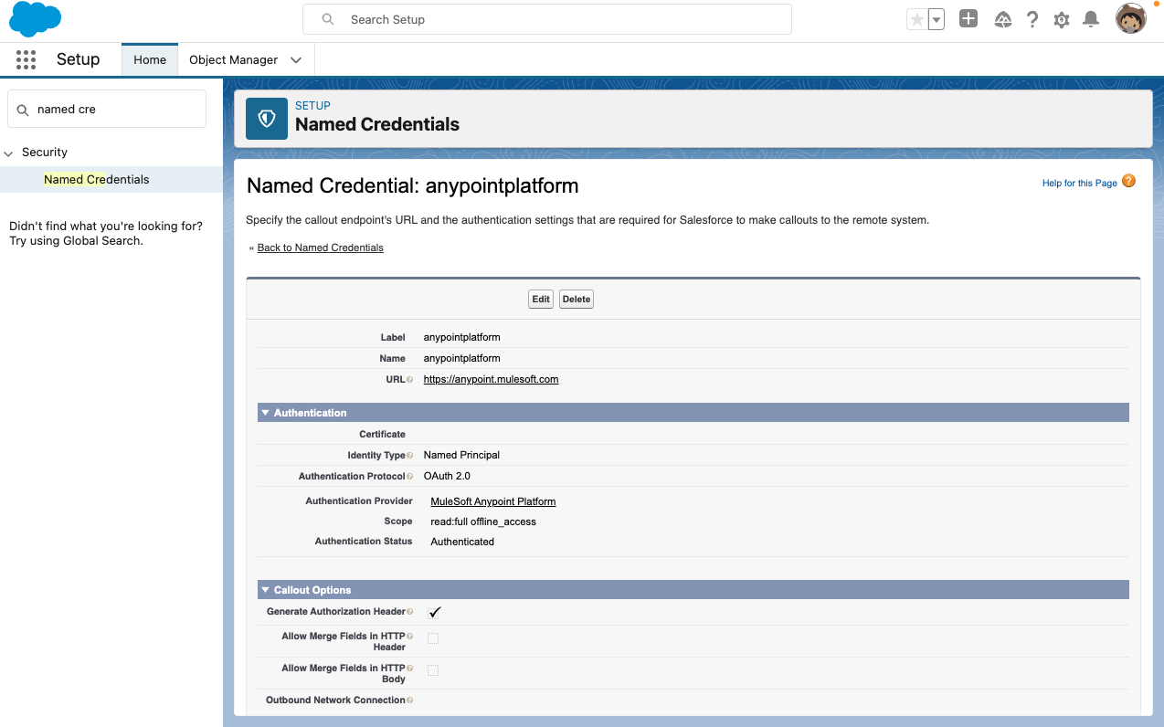Select Named Credentials in the sidebar

point(97,179)
